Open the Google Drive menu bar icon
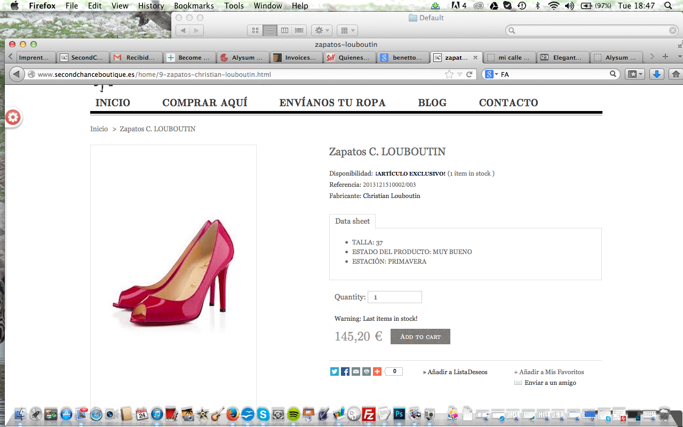This screenshot has width=683, height=427. pyautogui.click(x=494, y=6)
